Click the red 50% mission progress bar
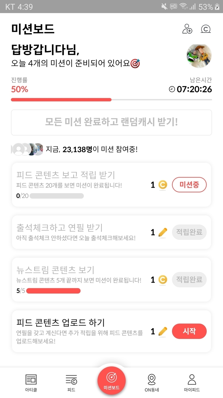223x398 pixels. tap(61, 100)
